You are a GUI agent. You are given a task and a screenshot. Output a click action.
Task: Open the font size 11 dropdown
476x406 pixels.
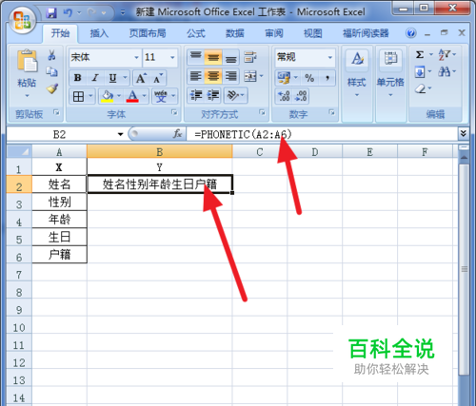tap(172, 58)
